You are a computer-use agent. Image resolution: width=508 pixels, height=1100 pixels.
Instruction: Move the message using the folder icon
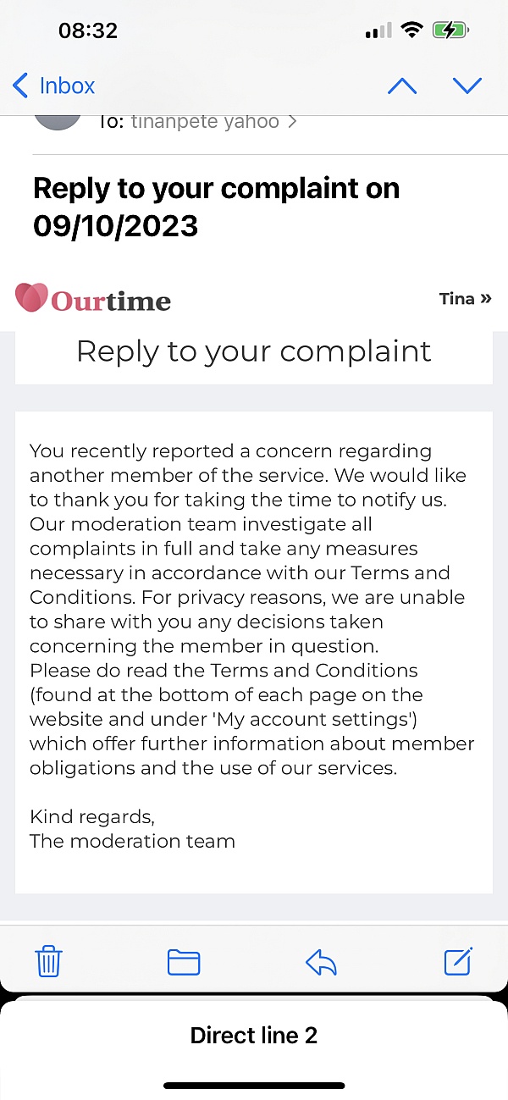184,962
